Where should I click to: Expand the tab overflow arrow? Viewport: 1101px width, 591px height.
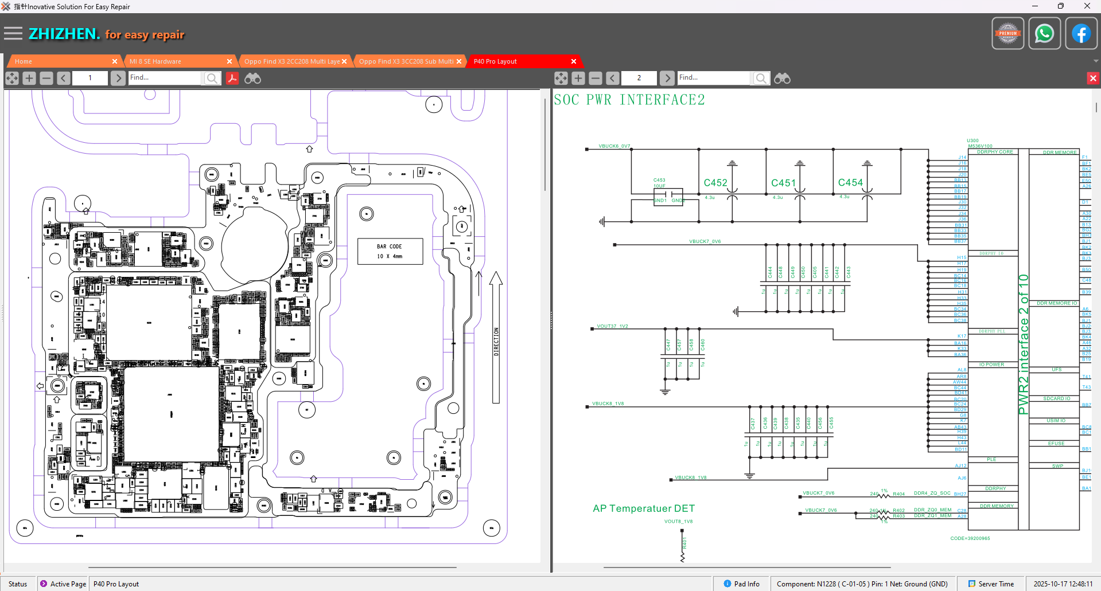click(x=1096, y=61)
